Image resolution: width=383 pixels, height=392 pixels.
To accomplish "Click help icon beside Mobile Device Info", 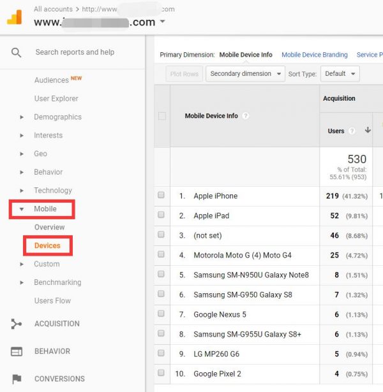I will 246,116.
